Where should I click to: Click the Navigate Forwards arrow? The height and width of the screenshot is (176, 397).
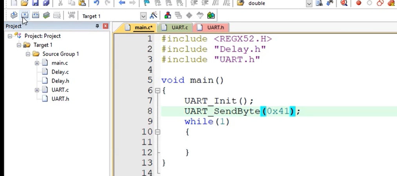point(132,3)
